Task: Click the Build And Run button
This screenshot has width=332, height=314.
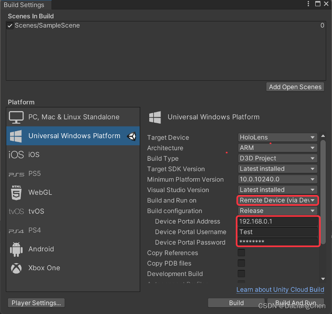Action: [296, 303]
